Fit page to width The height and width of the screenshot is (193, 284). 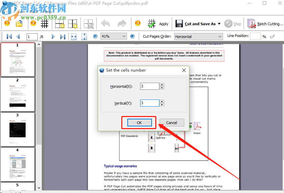click(x=74, y=37)
